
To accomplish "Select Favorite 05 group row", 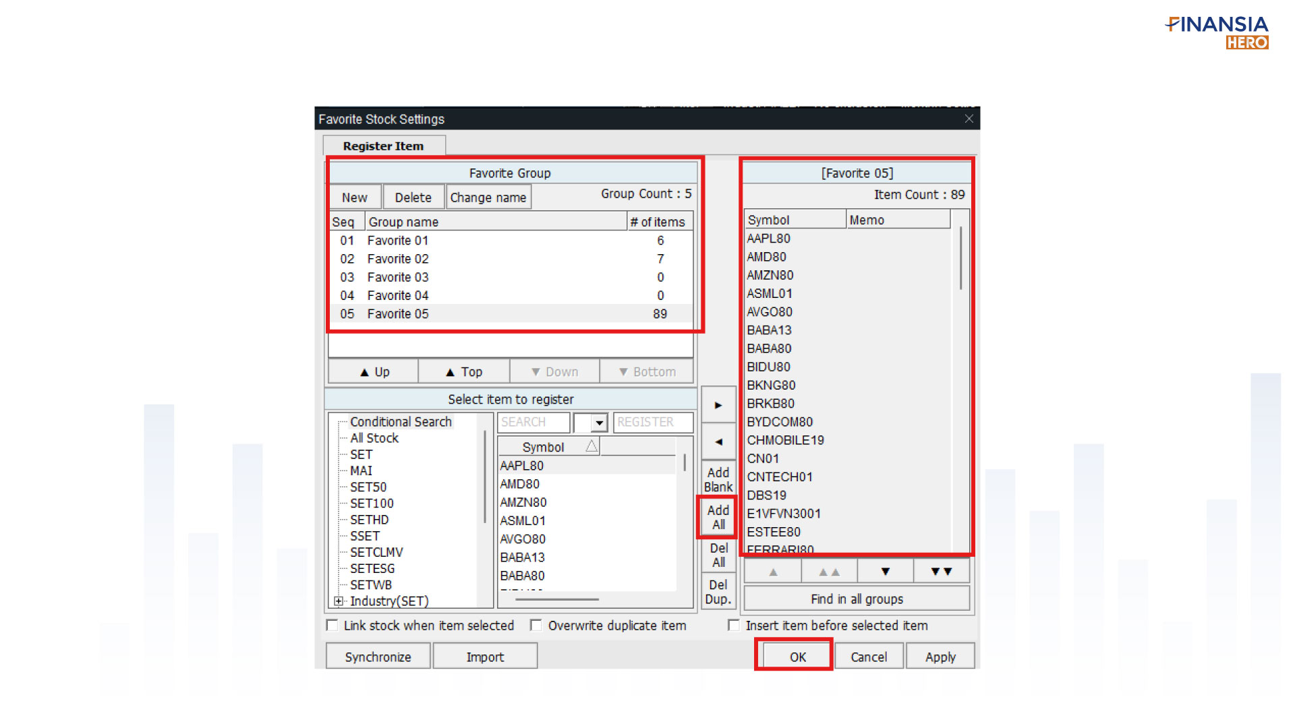I will pos(511,313).
